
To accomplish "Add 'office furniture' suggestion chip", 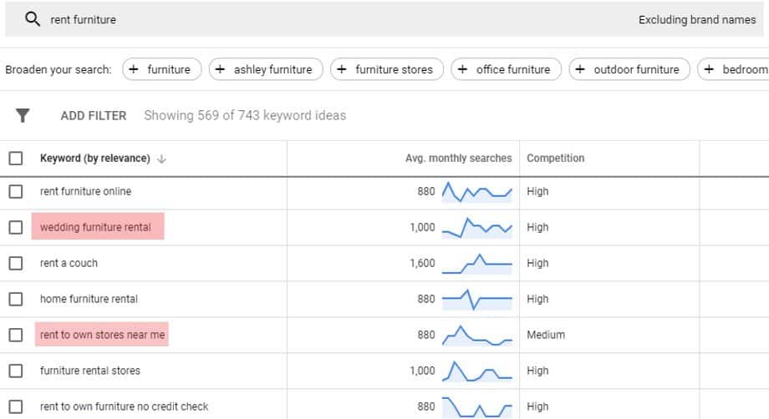I will tap(505, 69).
